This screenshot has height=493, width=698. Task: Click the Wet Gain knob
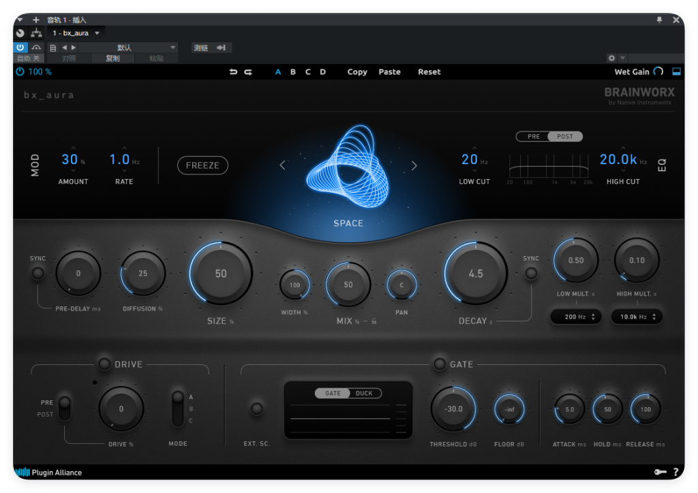[658, 71]
